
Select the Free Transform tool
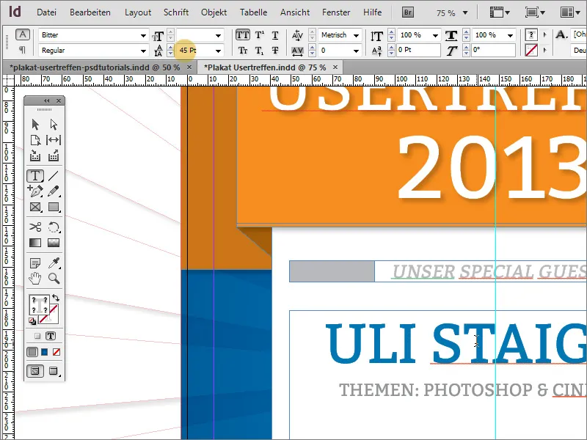(54, 227)
